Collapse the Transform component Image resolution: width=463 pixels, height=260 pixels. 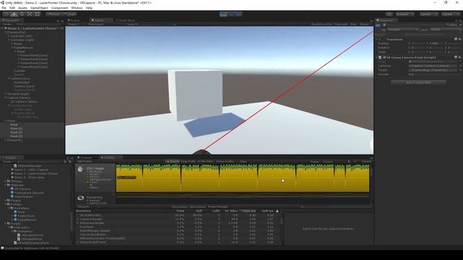point(377,39)
